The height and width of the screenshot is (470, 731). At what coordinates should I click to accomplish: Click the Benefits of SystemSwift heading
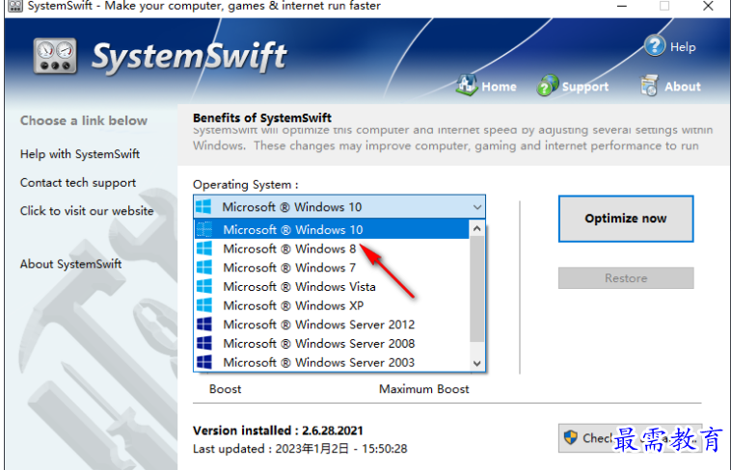click(262, 117)
